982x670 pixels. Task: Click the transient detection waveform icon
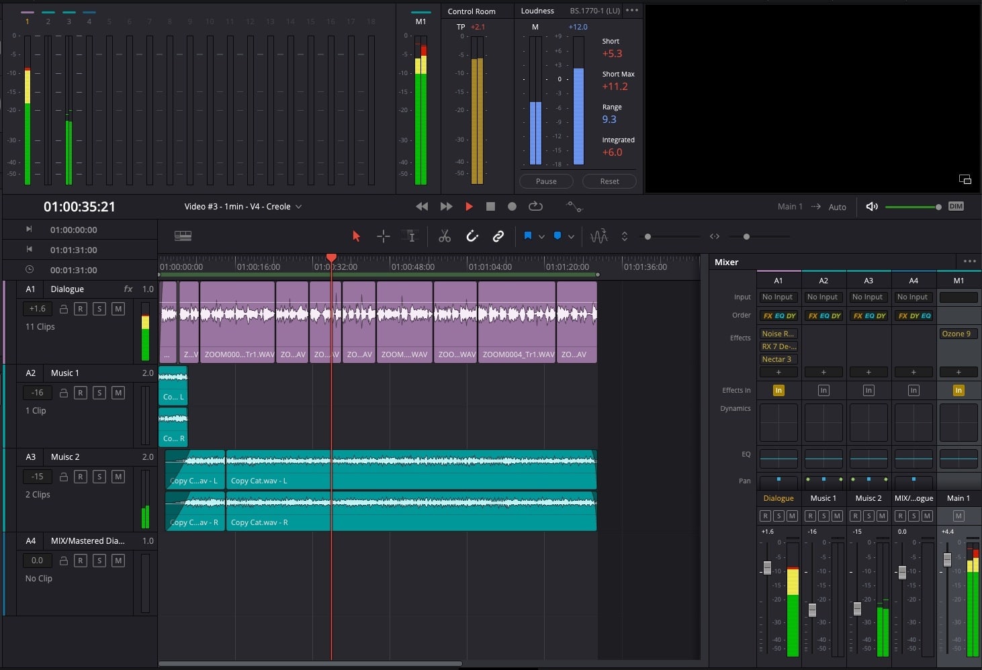click(x=598, y=236)
